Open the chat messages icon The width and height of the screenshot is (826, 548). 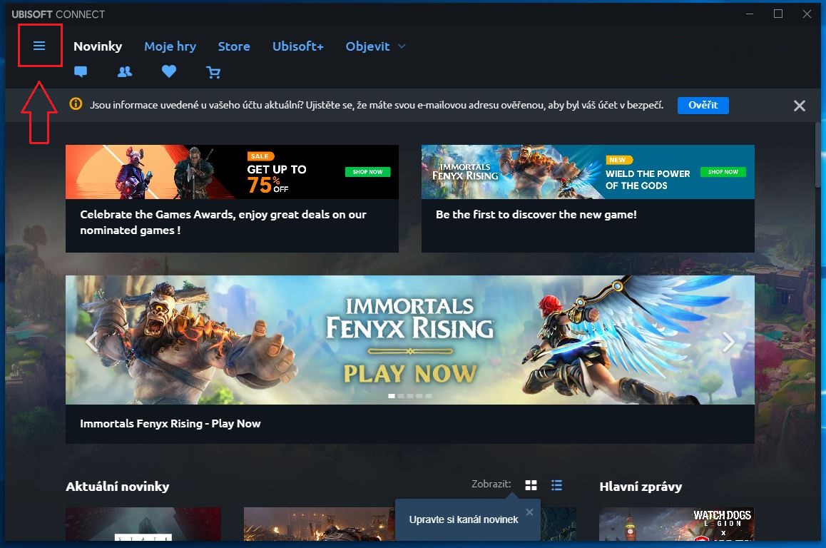pyautogui.click(x=81, y=71)
